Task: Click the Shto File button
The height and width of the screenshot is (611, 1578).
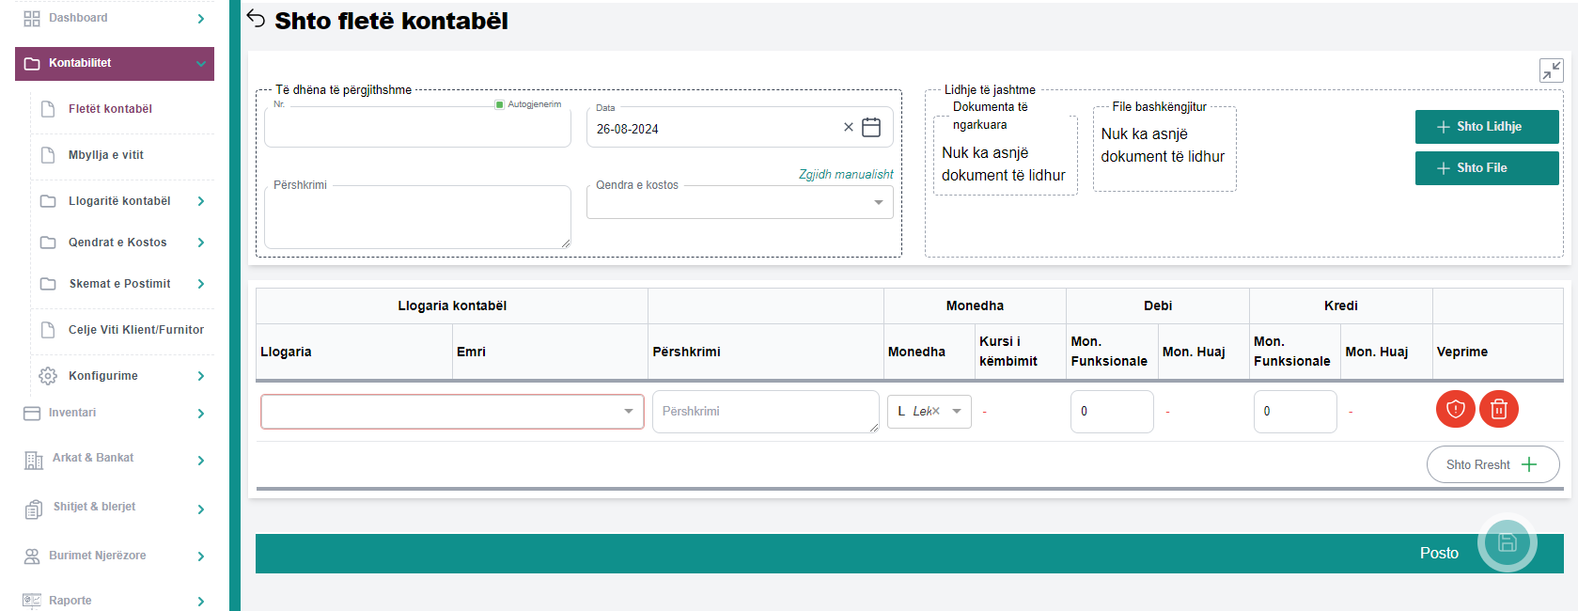Action: click(x=1486, y=168)
